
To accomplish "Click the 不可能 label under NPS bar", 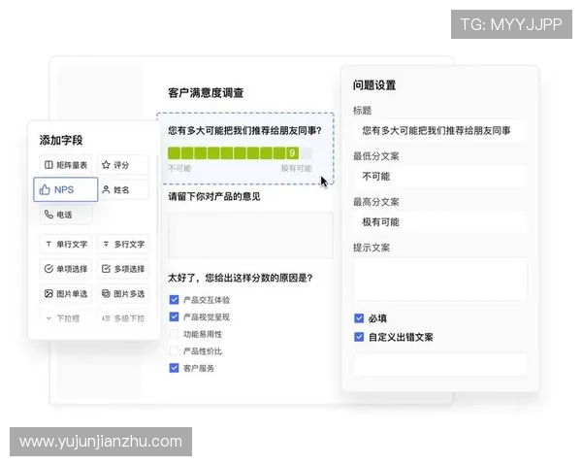I will 179,168.
